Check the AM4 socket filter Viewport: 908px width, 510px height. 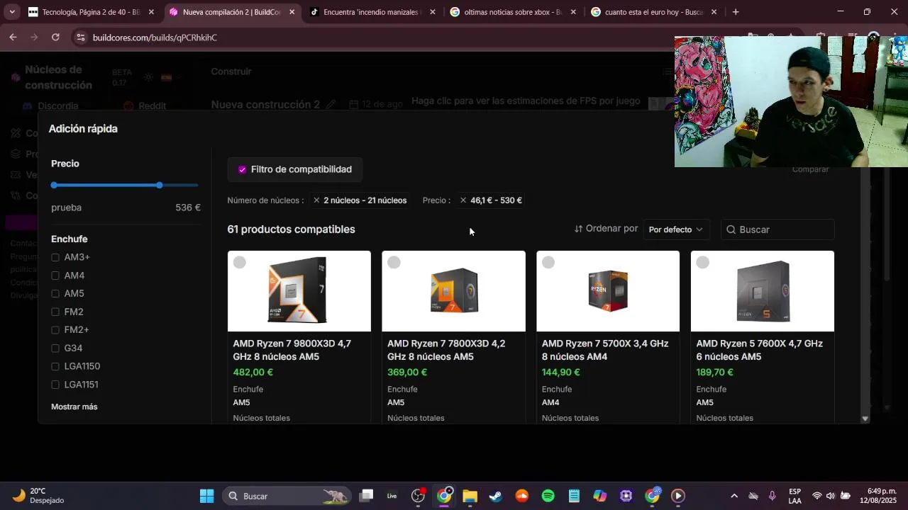[55, 276]
